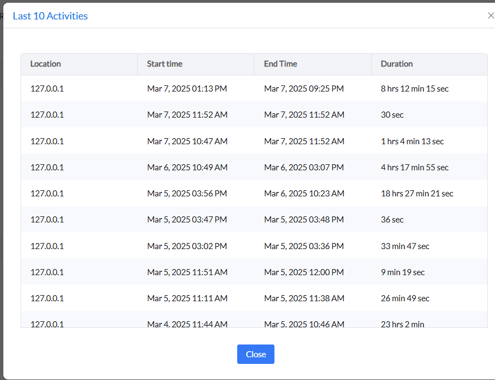The height and width of the screenshot is (380, 495).
Task: Click duration 23 hrs 2 min
Action: coord(402,324)
